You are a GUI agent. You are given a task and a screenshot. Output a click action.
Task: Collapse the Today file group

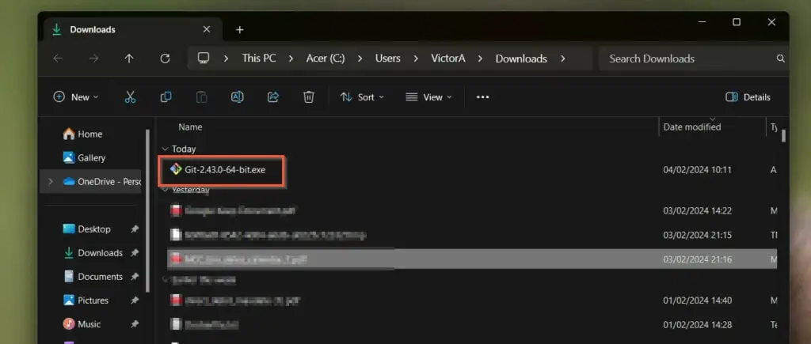[165, 149]
